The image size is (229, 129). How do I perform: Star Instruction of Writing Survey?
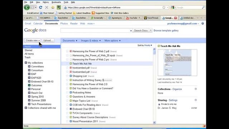click(67, 80)
